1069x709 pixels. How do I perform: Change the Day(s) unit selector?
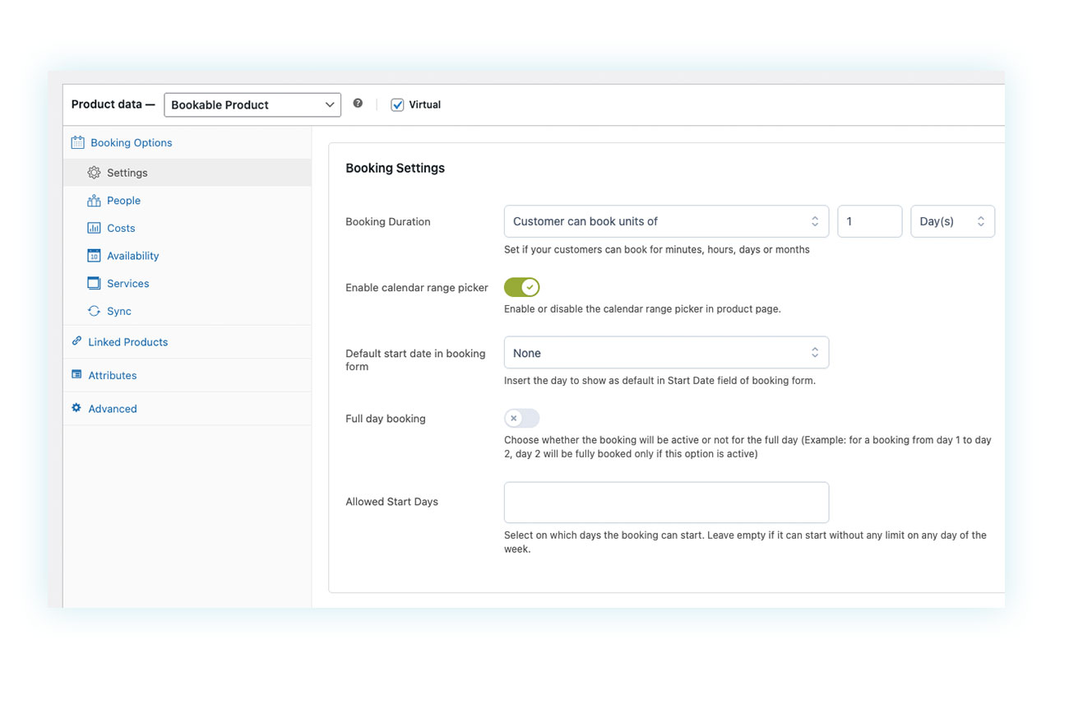tap(952, 221)
